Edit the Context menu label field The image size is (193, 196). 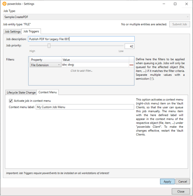click(x=85, y=107)
